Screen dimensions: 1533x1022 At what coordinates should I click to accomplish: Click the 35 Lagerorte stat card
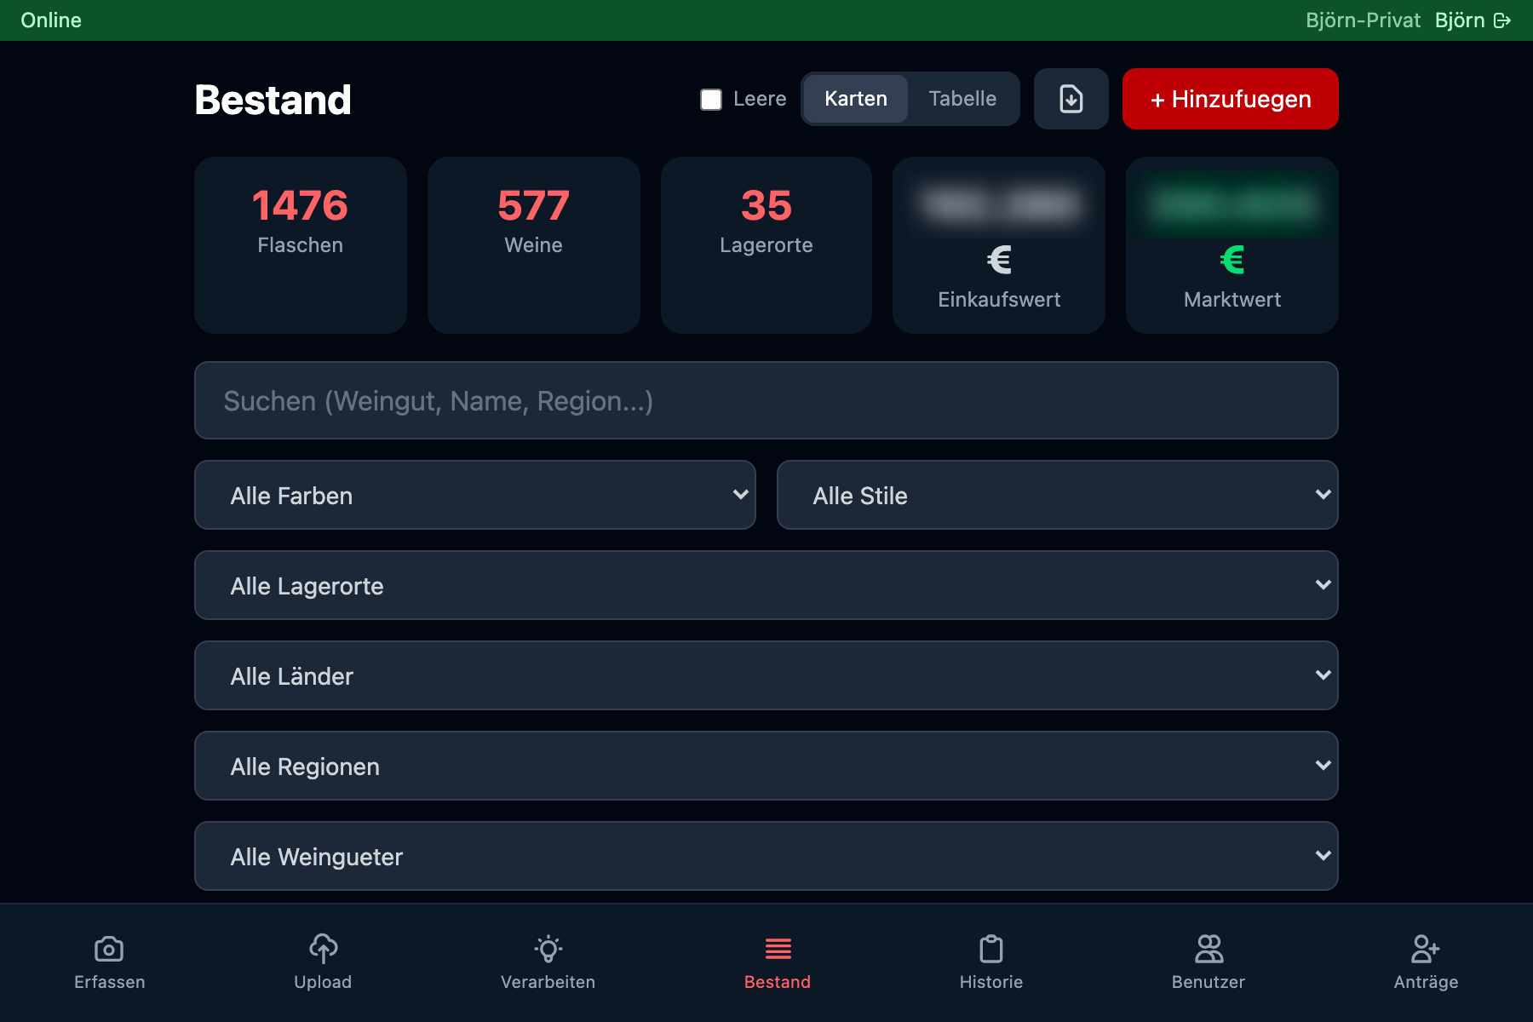(x=766, y=245)
